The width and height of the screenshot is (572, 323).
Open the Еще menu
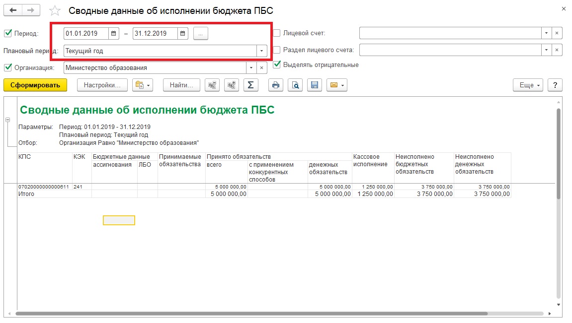[x=528, y=85]
